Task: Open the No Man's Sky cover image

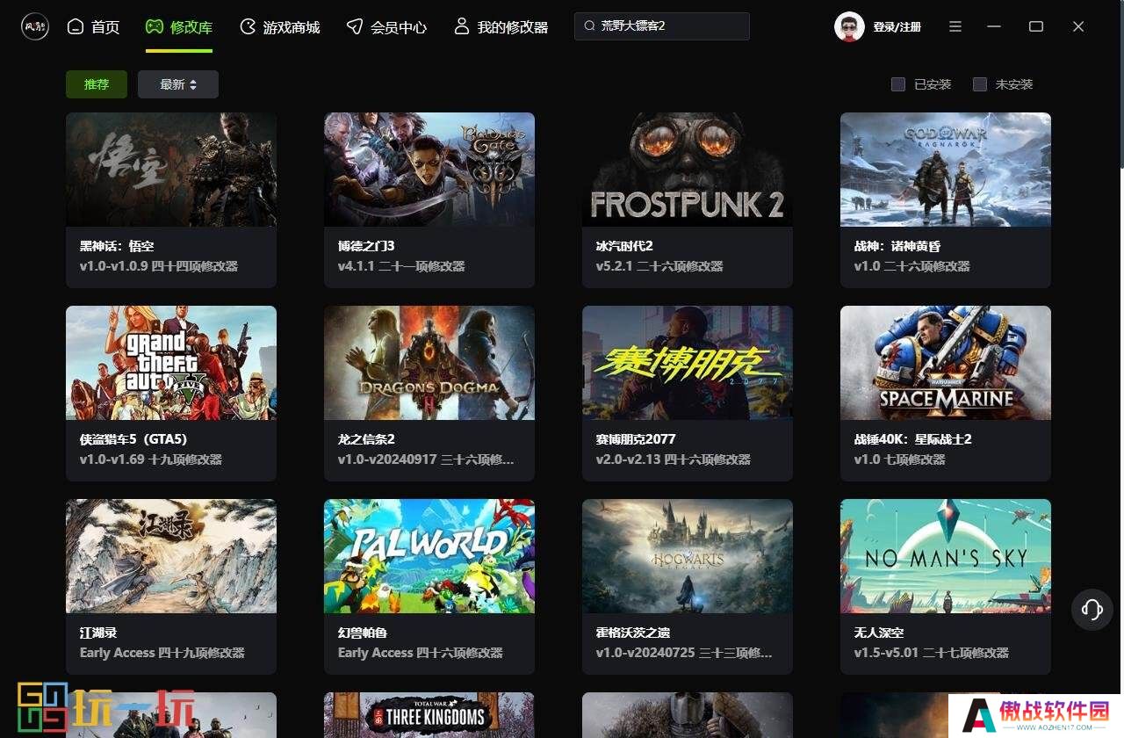Action: 946,556
